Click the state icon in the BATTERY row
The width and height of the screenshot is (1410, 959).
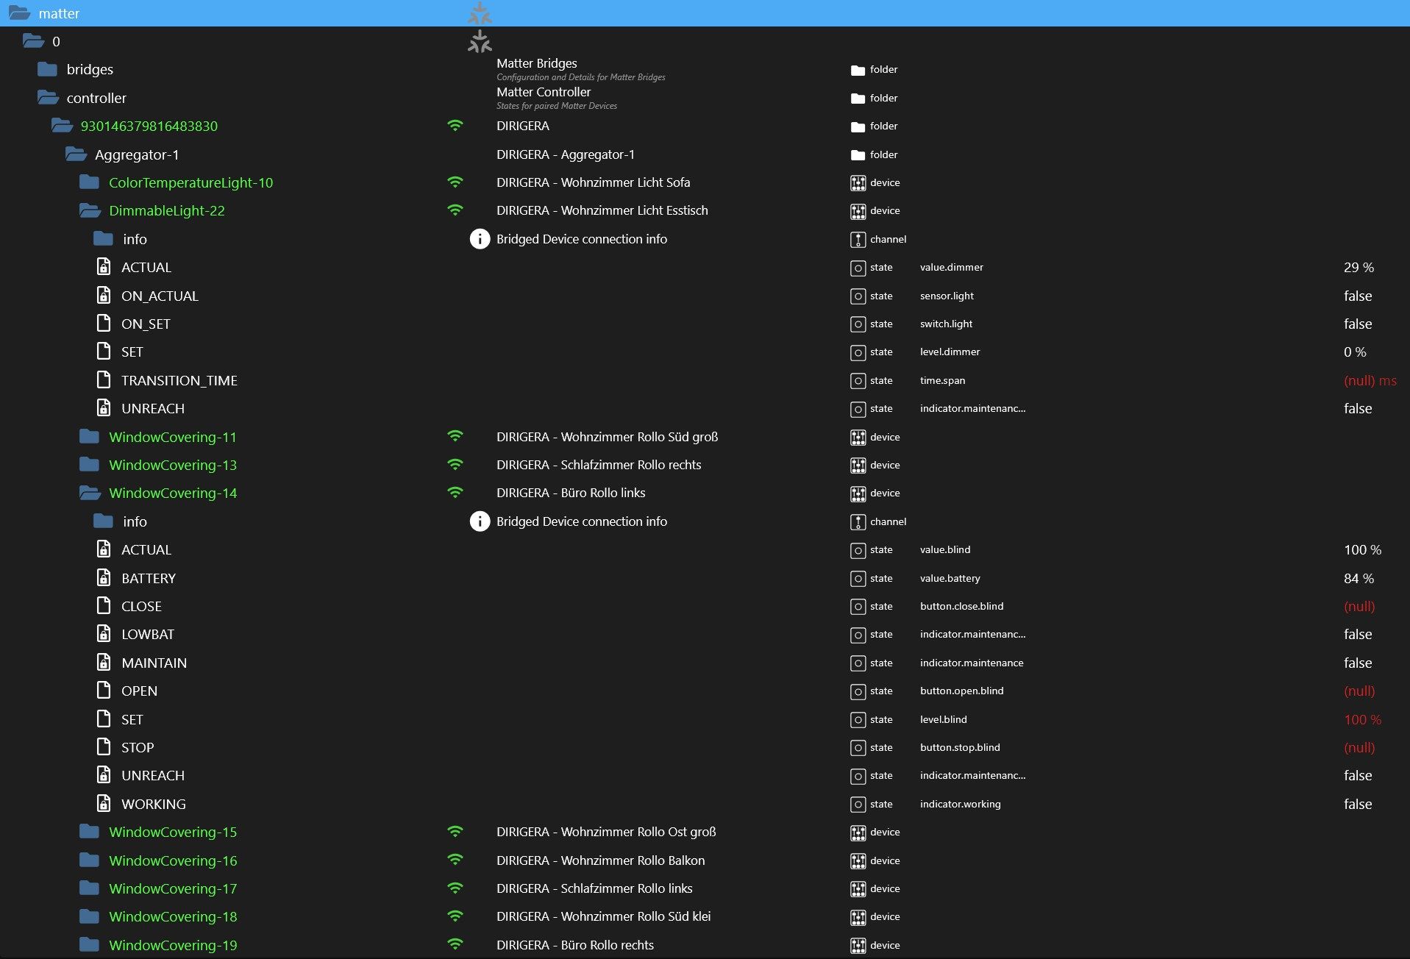[858, 579]
